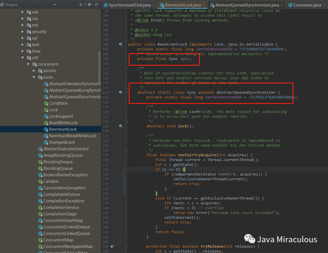Screen dimensions: 328x253
Task: Open CompletionException class in tree
Action: tap(61, 201)
